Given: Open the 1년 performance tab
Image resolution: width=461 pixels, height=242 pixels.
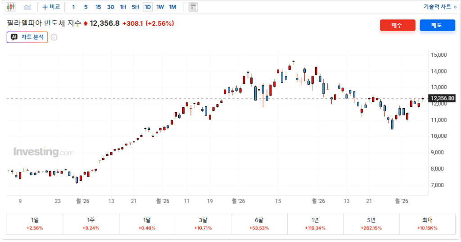Looking at the screenshot, I should [315, 224].
